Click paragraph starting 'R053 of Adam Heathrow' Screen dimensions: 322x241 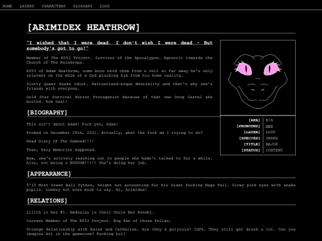click(x=119, y=73)
